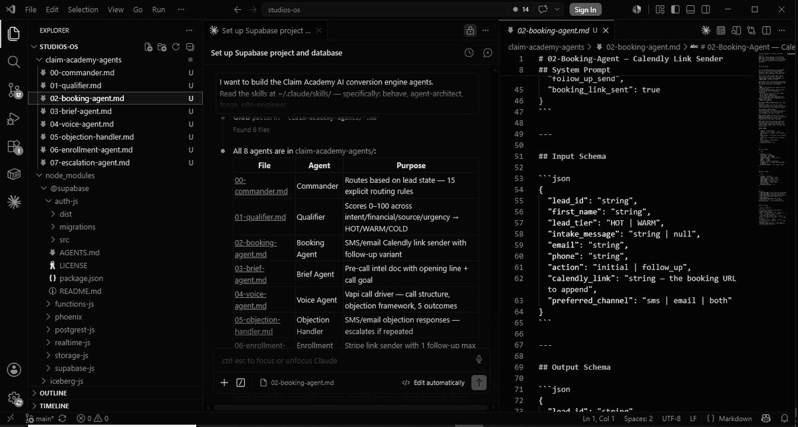Click the chat icon in the title bar
Viewport: 798px width, 427px height.
coord(543,9)
